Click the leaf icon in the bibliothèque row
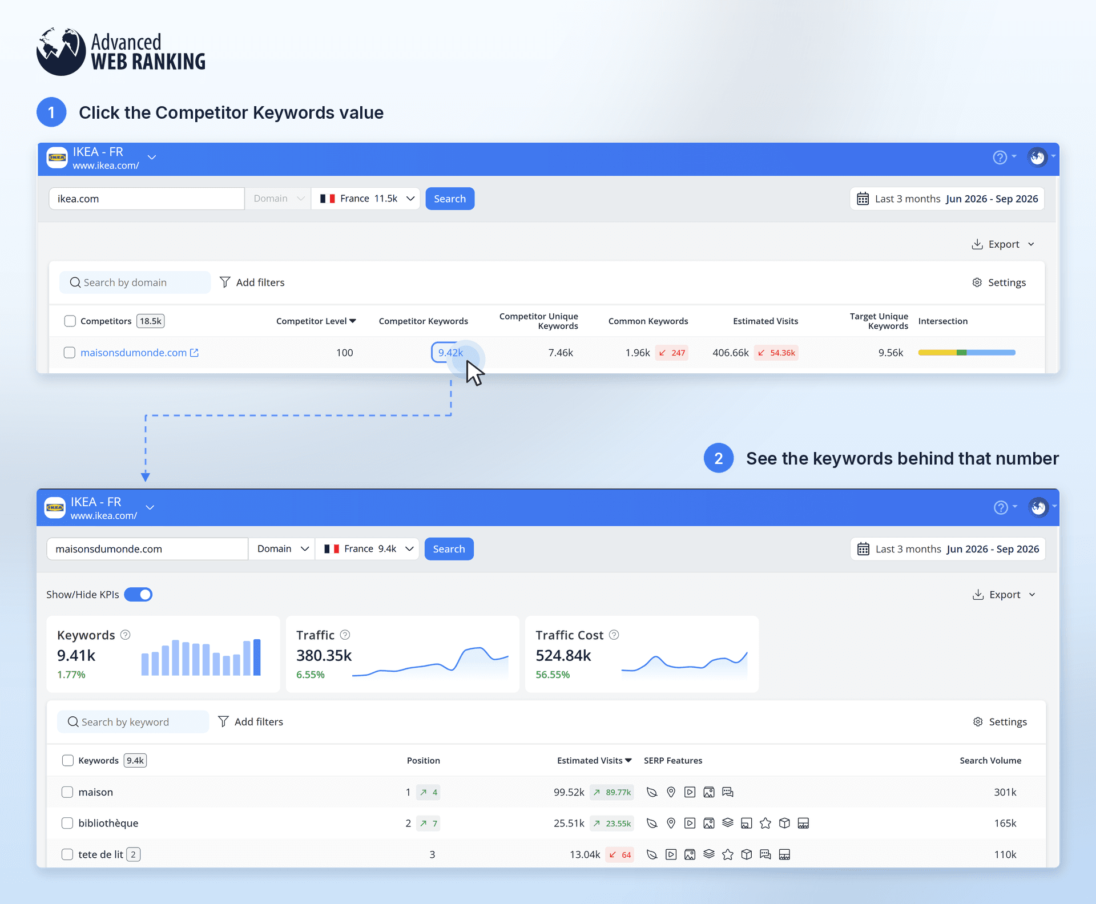 click(652, 823)
